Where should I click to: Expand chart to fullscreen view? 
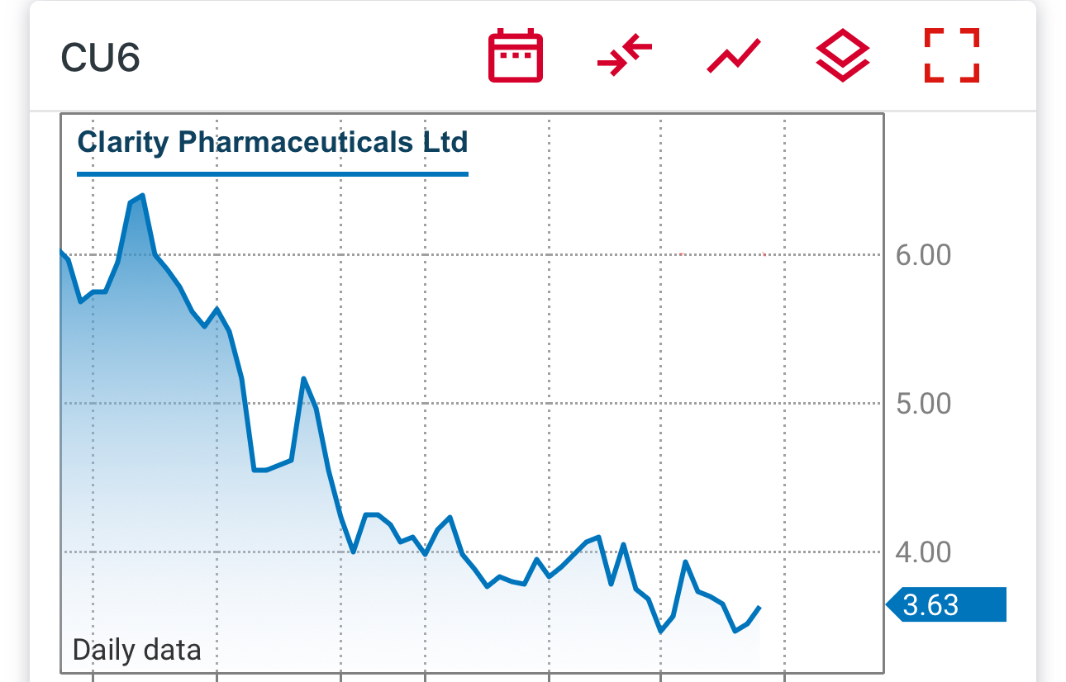coord(952,55)
